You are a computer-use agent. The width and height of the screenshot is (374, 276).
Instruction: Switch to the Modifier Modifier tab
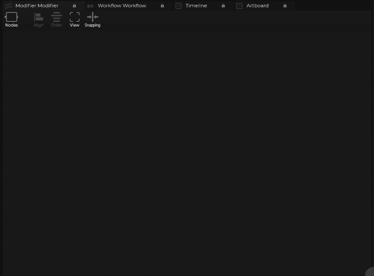[x=37, y=6]
